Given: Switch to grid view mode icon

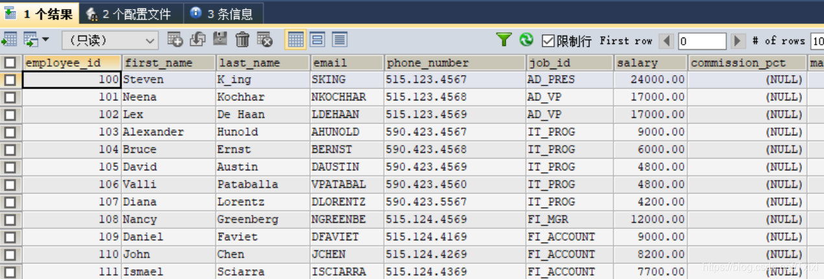Looking at the screenshot, I should tap(295, 39).
